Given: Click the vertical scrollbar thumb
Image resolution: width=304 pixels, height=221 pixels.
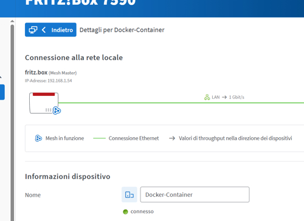Looking at the screenshot, I should pyautogui.click(x=12, y=123).
